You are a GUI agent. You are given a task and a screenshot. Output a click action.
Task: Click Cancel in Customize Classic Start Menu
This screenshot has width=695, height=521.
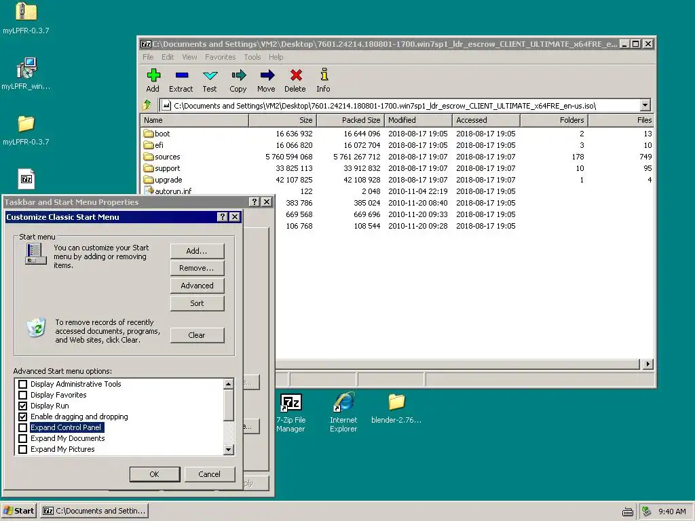[209, 474]
